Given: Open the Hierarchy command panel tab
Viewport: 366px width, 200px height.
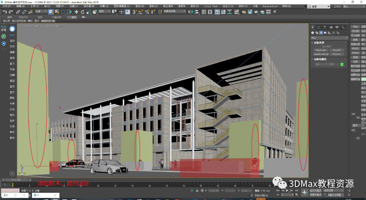Looking at the screenshot, I should coord(325,27).
